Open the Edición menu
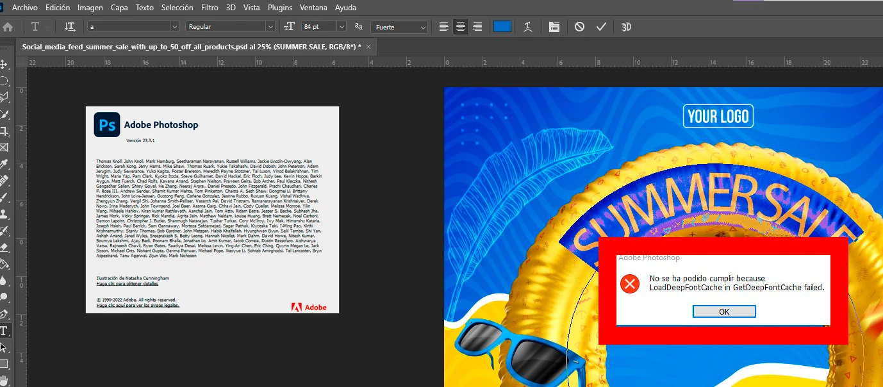 pos(58,8)
